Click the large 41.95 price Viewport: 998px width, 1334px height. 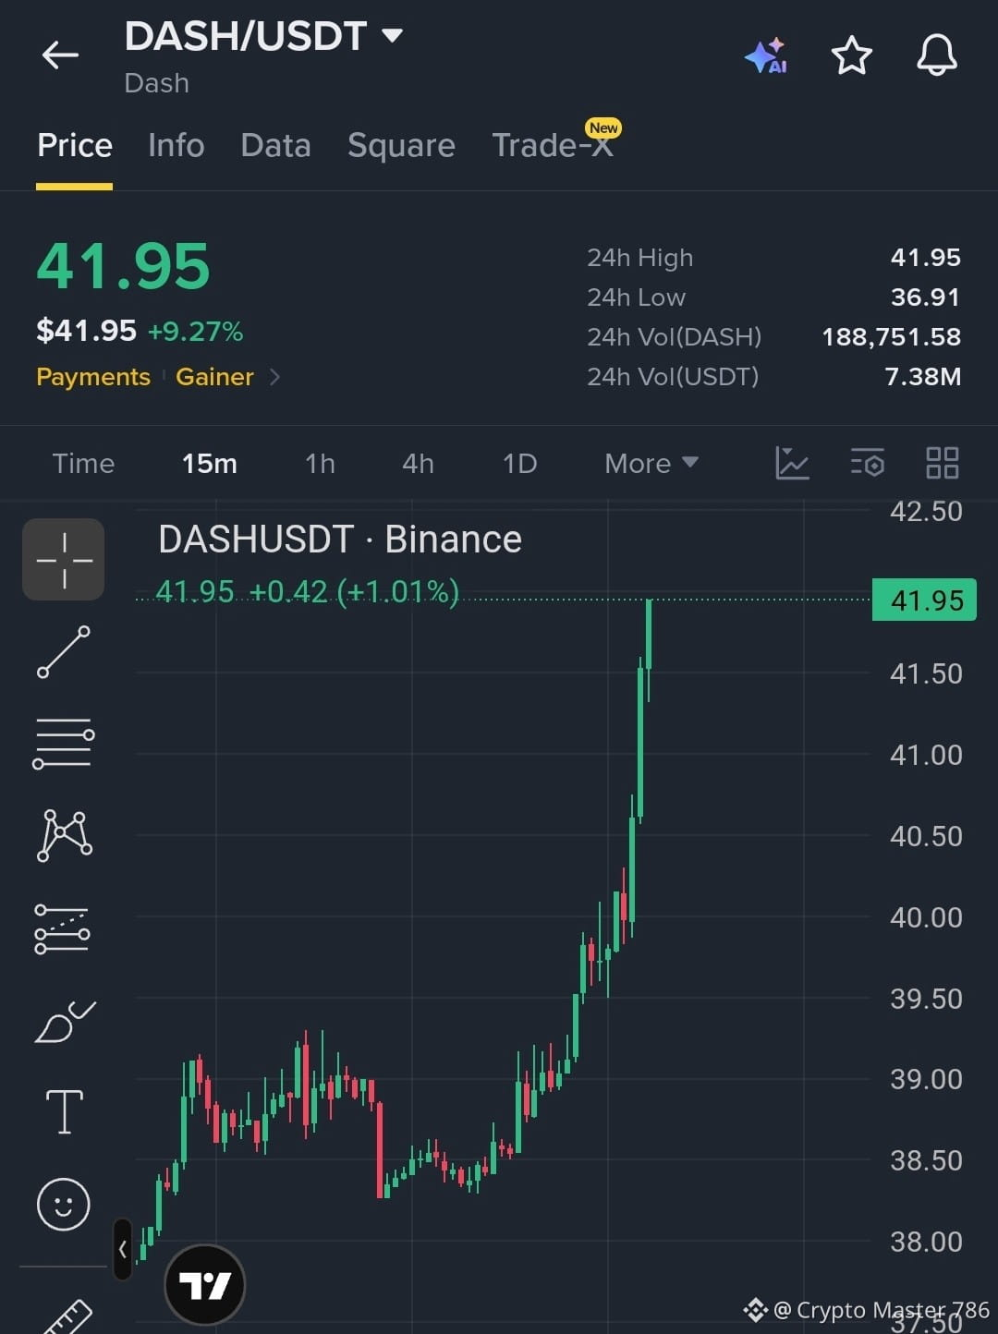(124, 266)
